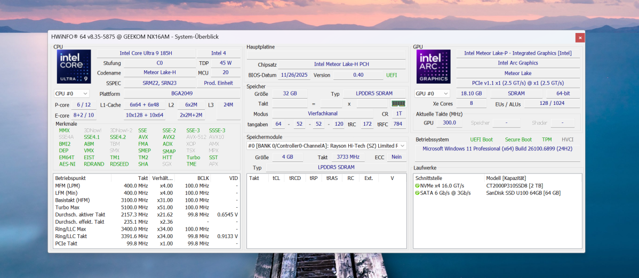Close the HWiNFO System-Überblick window
This screenshot has width=639, height=278.
point(580,37)
